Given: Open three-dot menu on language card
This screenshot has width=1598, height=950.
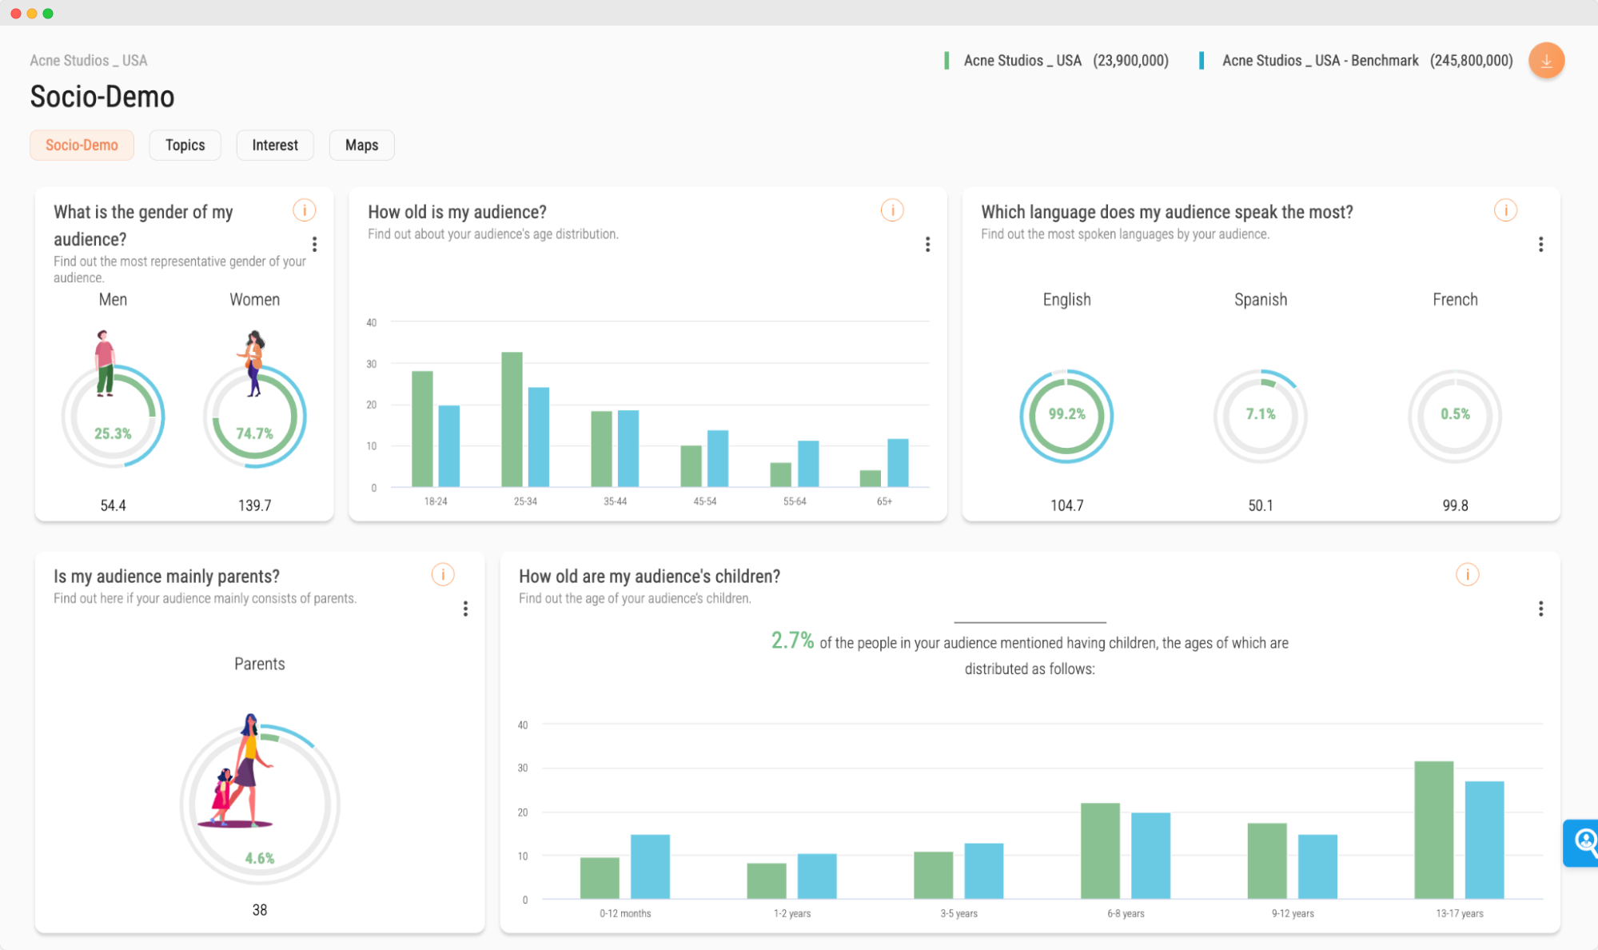Looking at the screenshot, I should point(1540,244).
